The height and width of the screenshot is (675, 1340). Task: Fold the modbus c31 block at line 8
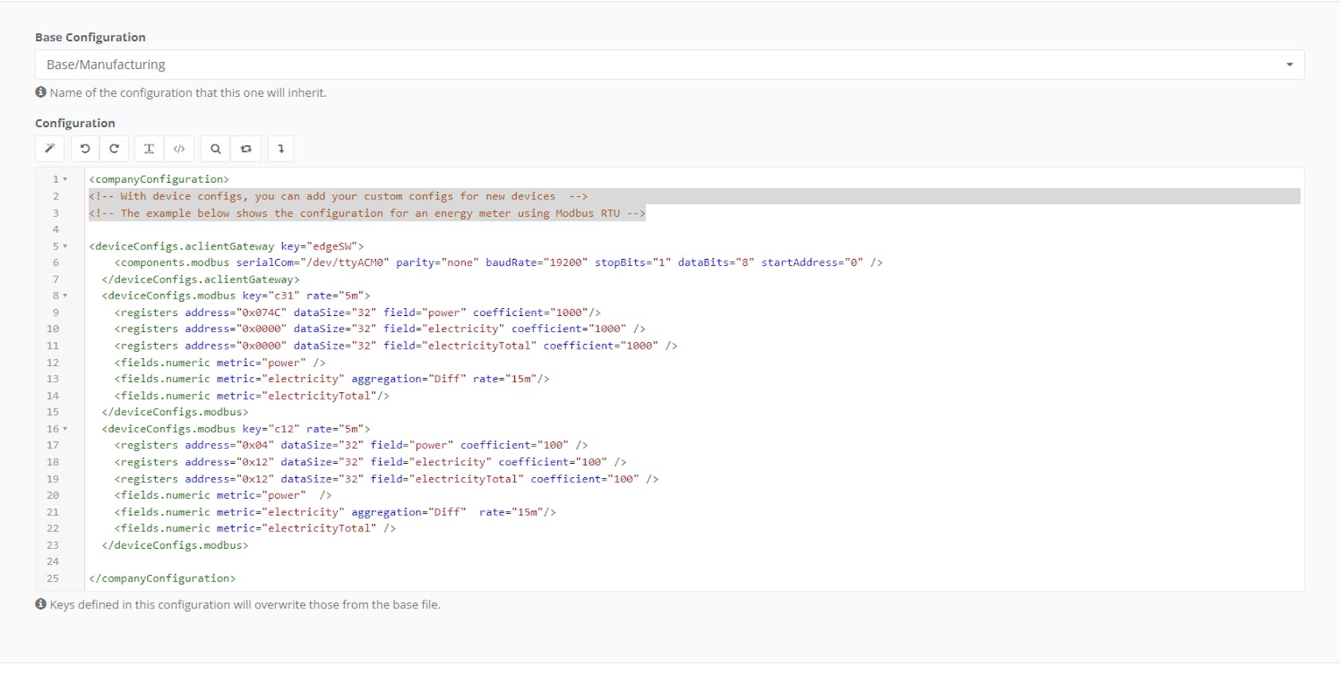point(65,295)
